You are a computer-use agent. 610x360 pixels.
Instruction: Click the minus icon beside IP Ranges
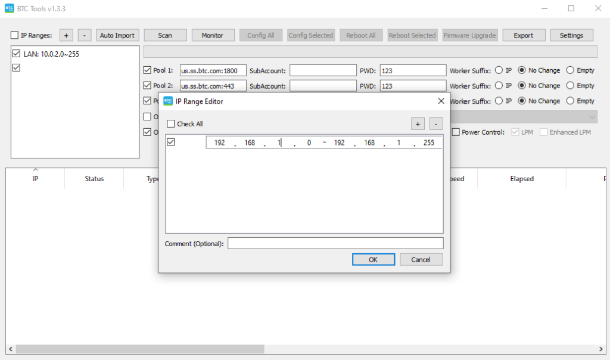tap(84, 35)
